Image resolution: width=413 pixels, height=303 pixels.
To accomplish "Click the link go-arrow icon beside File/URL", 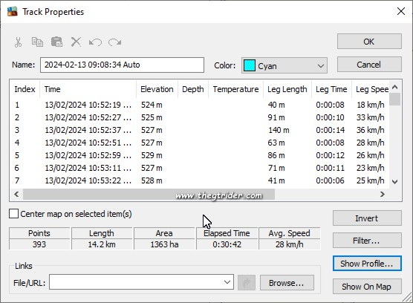I will [x=247, y=283].
